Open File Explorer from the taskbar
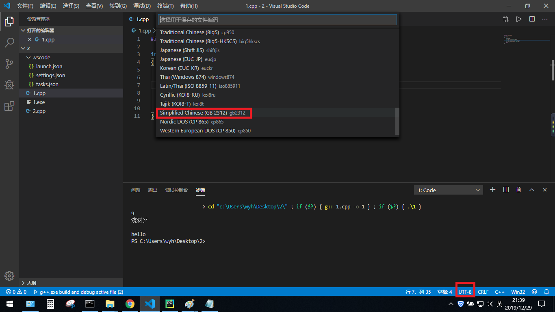The image size is (555, 312). click(x=110, y=304)
